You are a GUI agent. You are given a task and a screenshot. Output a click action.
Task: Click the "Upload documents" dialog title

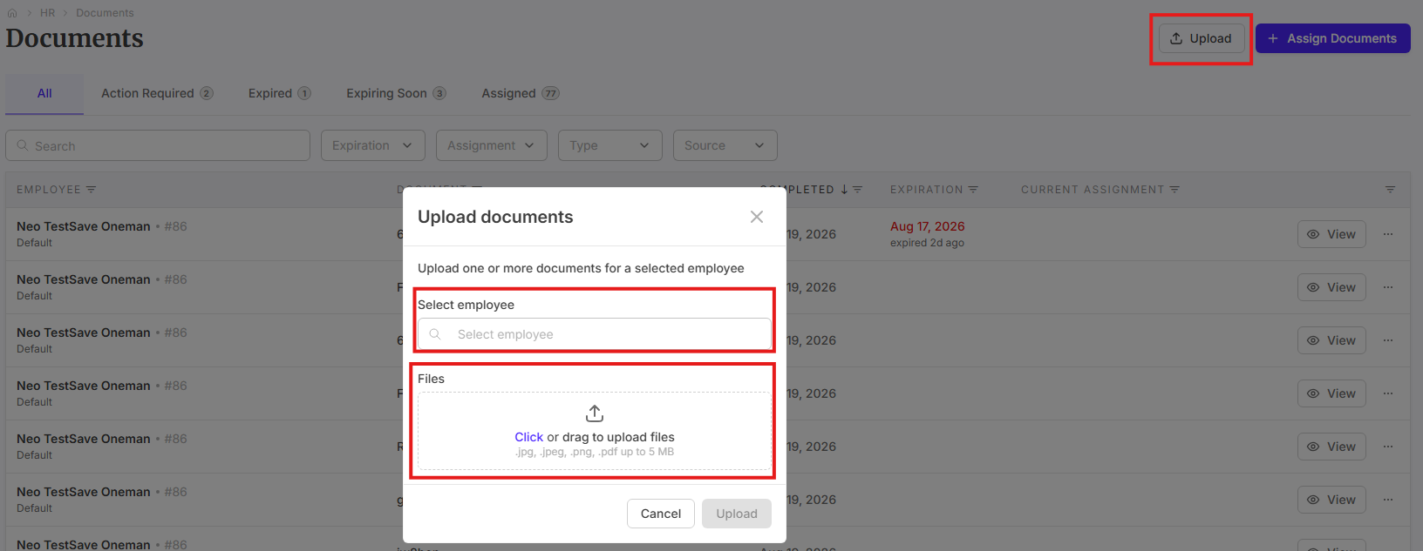tap(495, 217)
